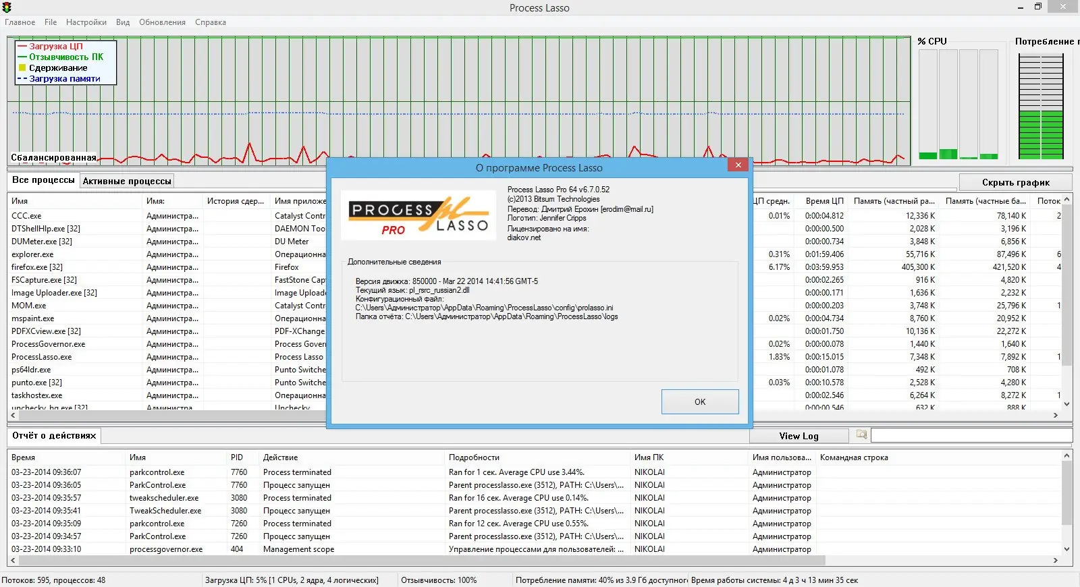The image size is (1080, 587).
Task: Click the process list scroll-up arrow
Action: [x=1066, y=200]
